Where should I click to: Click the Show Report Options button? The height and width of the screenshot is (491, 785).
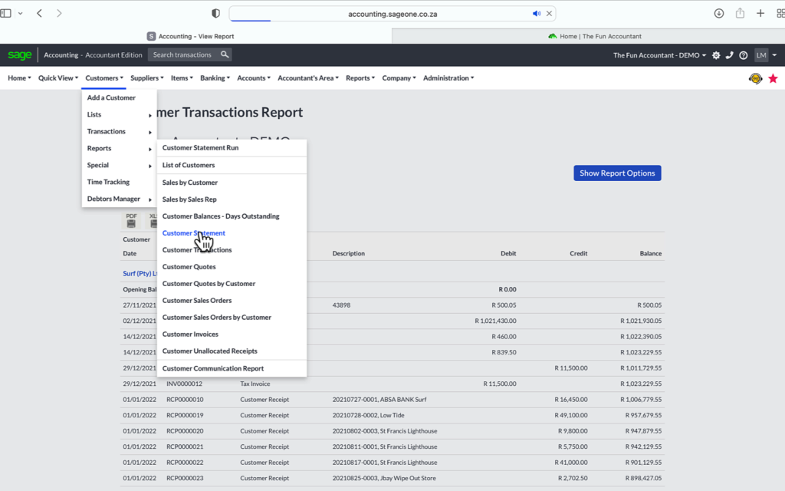617,173
